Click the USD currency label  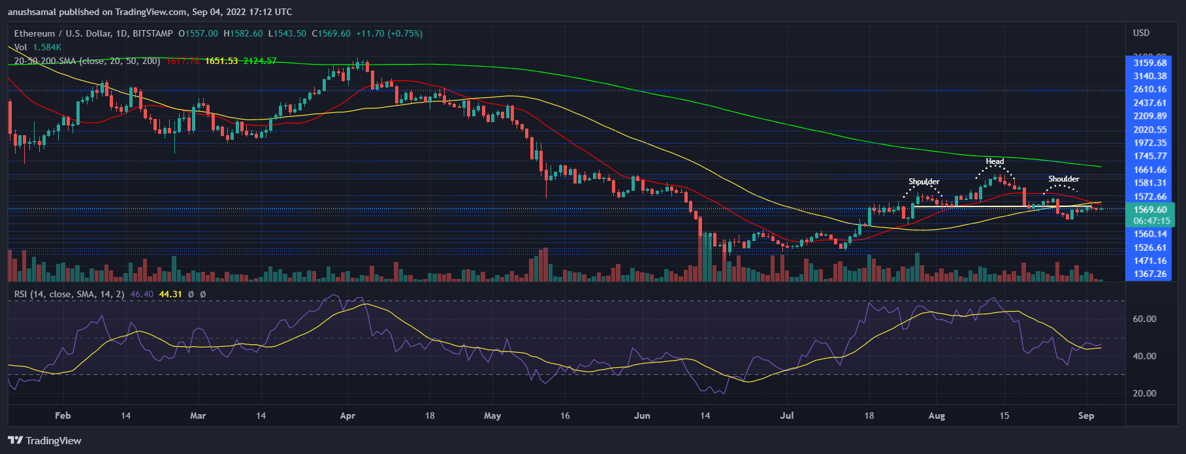tap(1142, 33)
